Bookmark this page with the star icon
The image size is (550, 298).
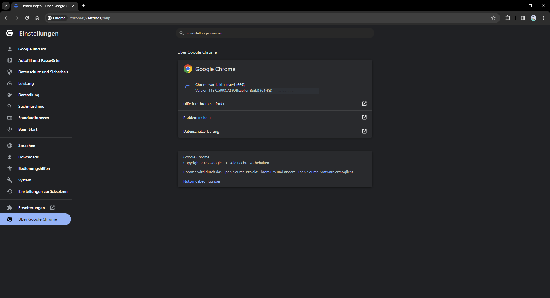pos(493,18)
